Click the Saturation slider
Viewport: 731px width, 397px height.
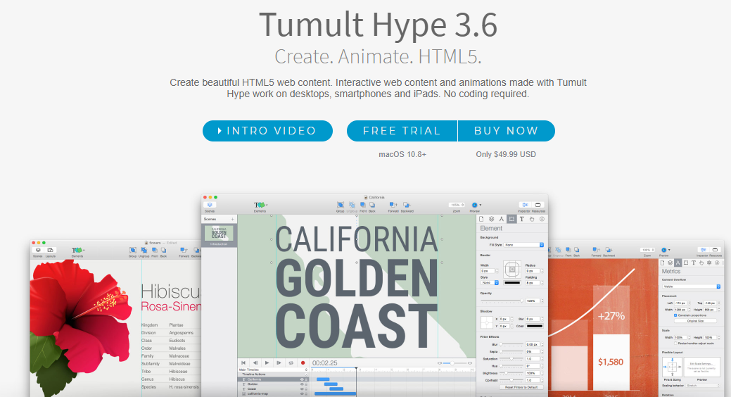click(511, 359)
